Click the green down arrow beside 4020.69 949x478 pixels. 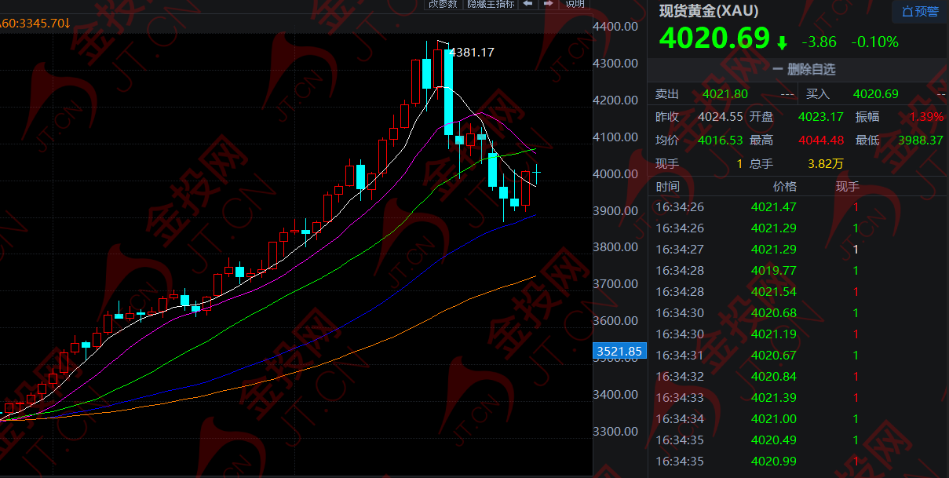[x=782, y=42]
